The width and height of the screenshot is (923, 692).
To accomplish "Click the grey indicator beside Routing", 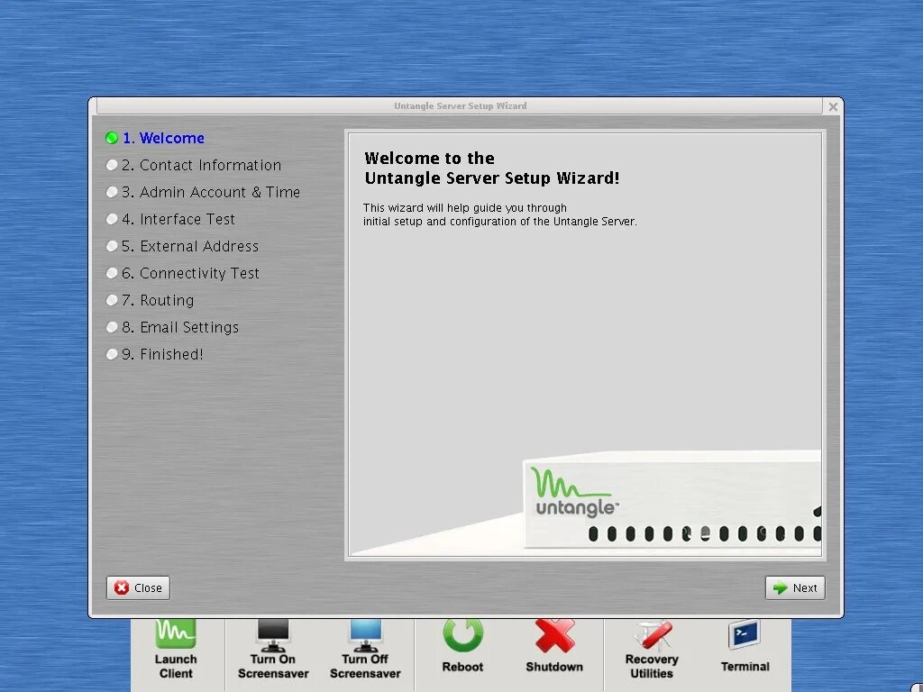I will (x=112, y=301).
